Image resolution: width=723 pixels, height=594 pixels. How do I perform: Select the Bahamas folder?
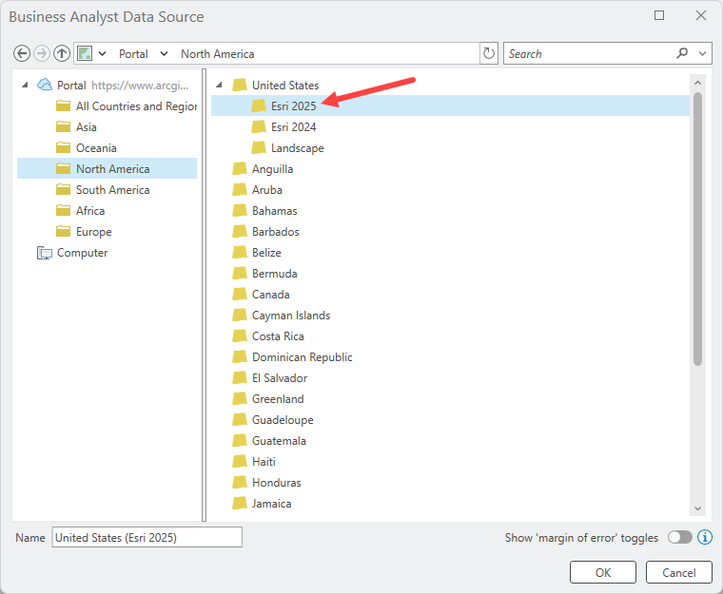(x=264, y=211)
